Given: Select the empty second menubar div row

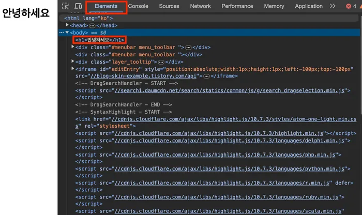Looking at the screenshot, I should click(x=139, y=55).
